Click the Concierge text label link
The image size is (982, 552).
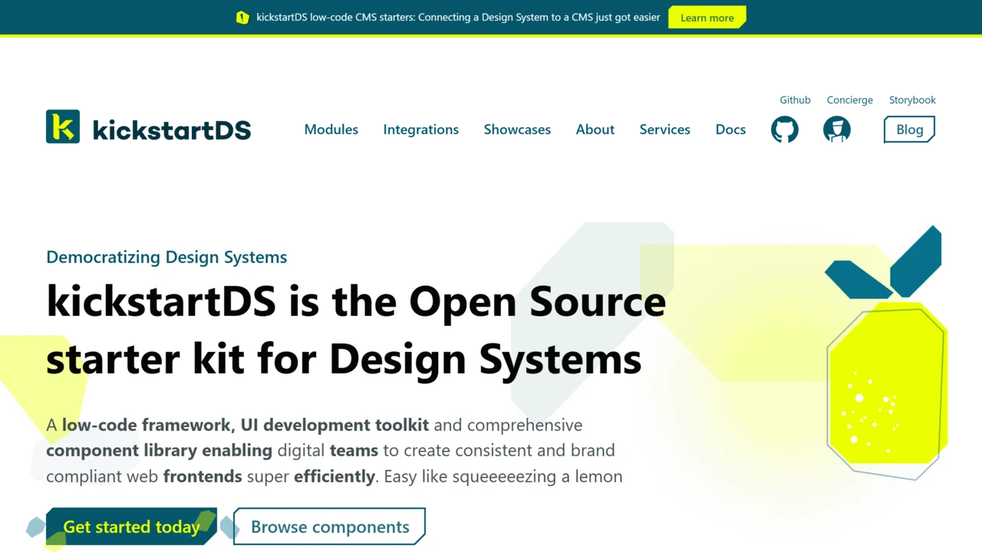(850, 100)
